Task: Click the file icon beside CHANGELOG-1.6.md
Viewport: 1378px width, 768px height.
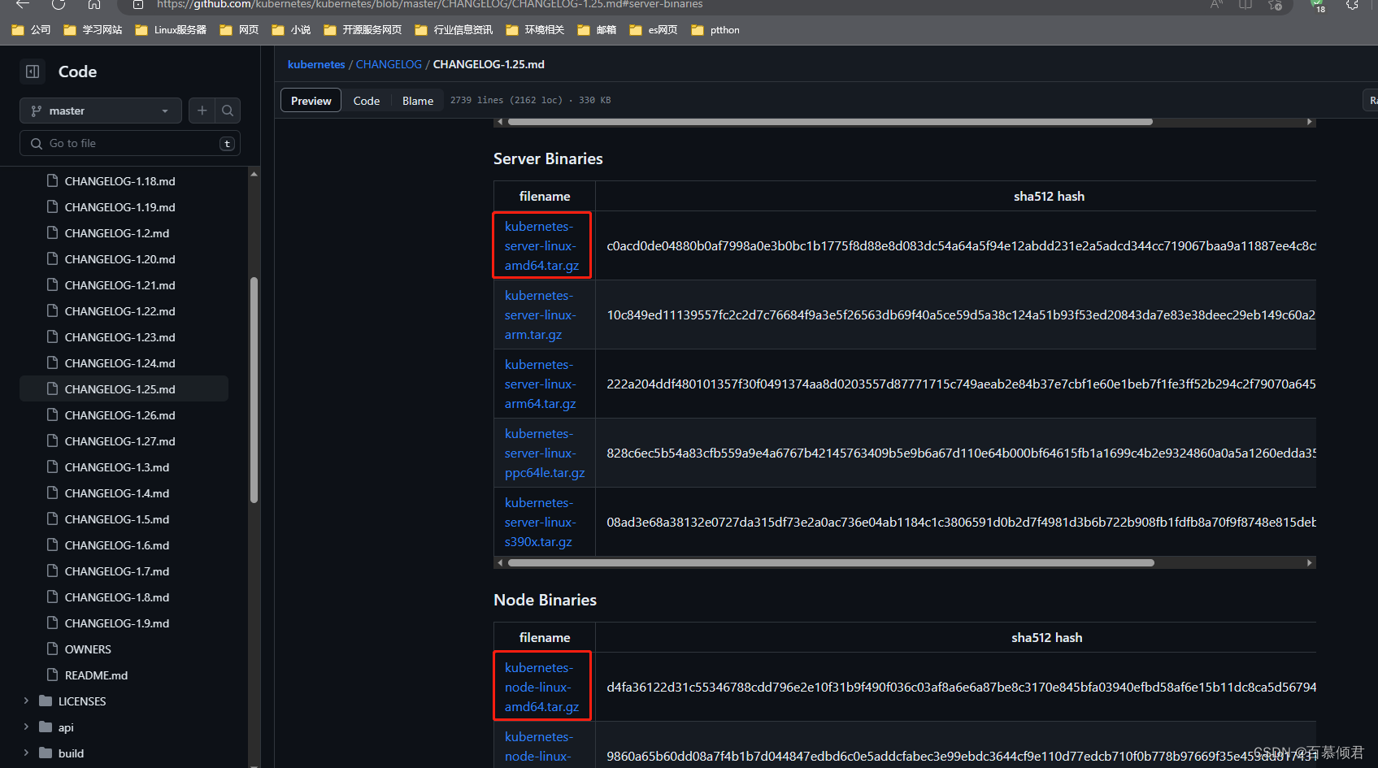Action: [53, 545]
